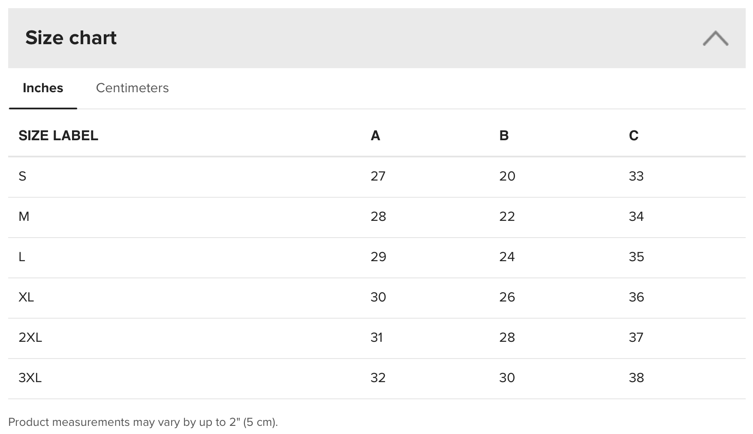
Task: Click the SIZE LABEL column header
Action: pos(58,136)
